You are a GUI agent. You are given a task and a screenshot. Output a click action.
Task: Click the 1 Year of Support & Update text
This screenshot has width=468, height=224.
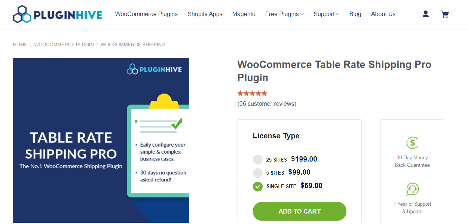click(x=412, y=208)
